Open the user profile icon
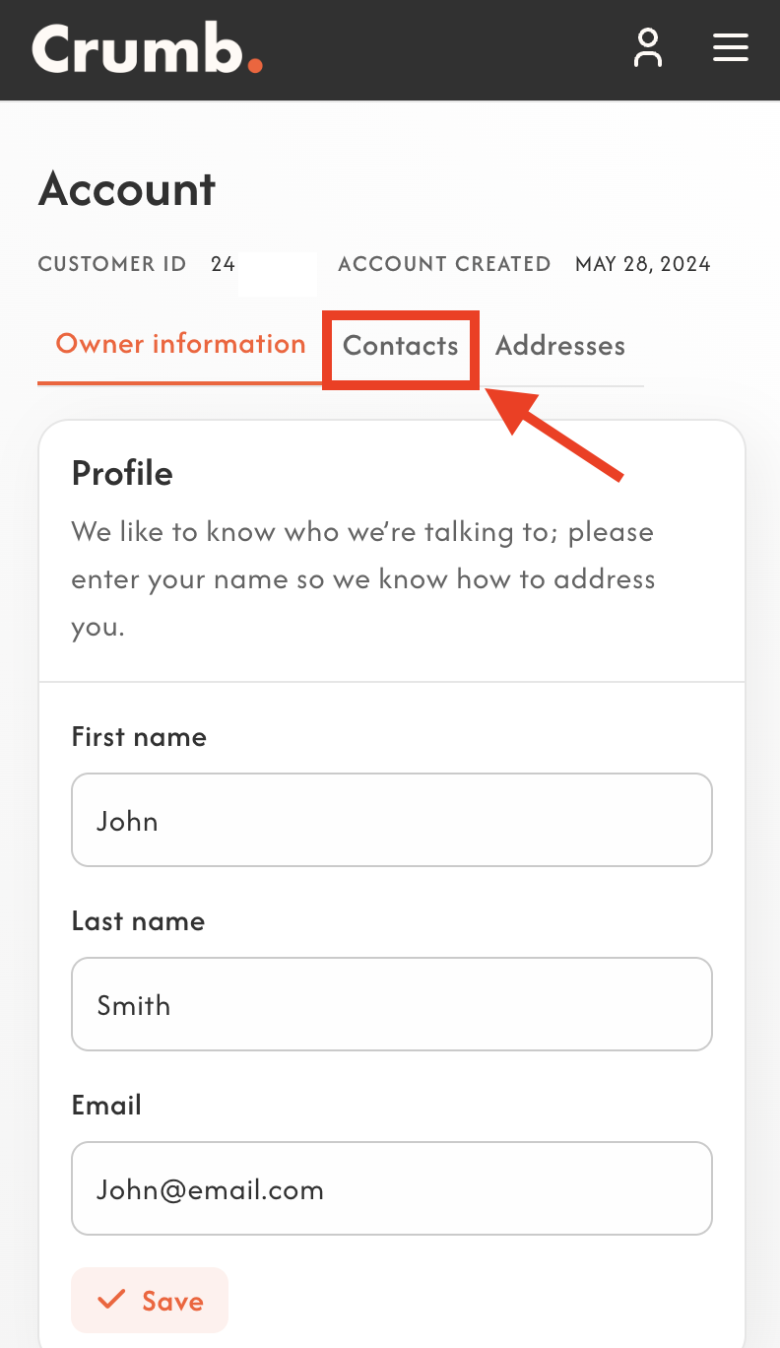 coord(647,48)
